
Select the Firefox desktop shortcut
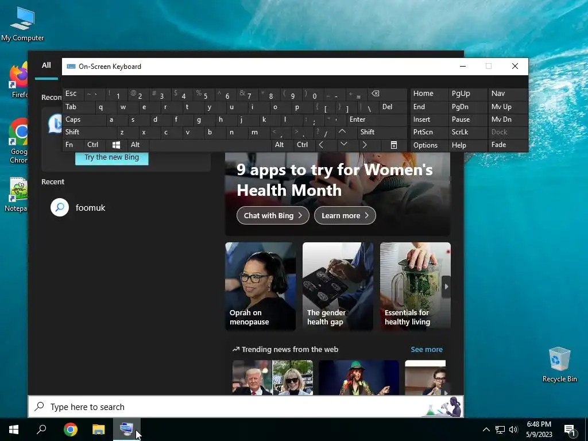[x=19, y=80]
